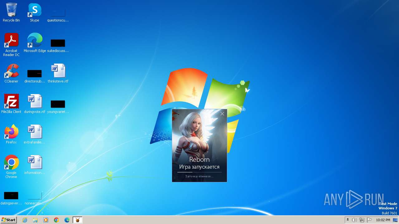Click the Заточка клинков loading message

tap(199, 176)
